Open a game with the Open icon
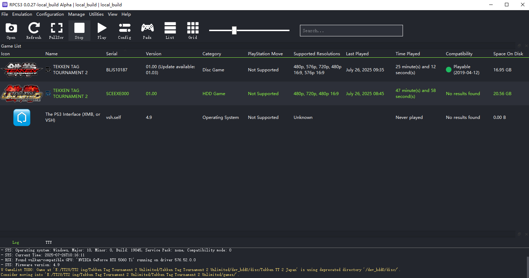The image size is (529, 278). [x=11, y=30]
